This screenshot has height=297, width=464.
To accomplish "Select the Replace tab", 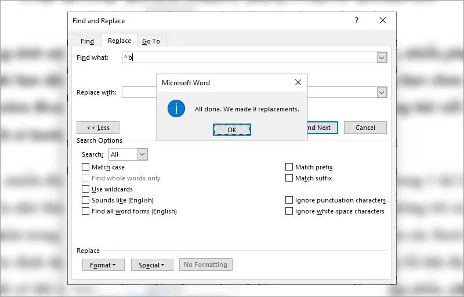I will [x=119, y=41].
